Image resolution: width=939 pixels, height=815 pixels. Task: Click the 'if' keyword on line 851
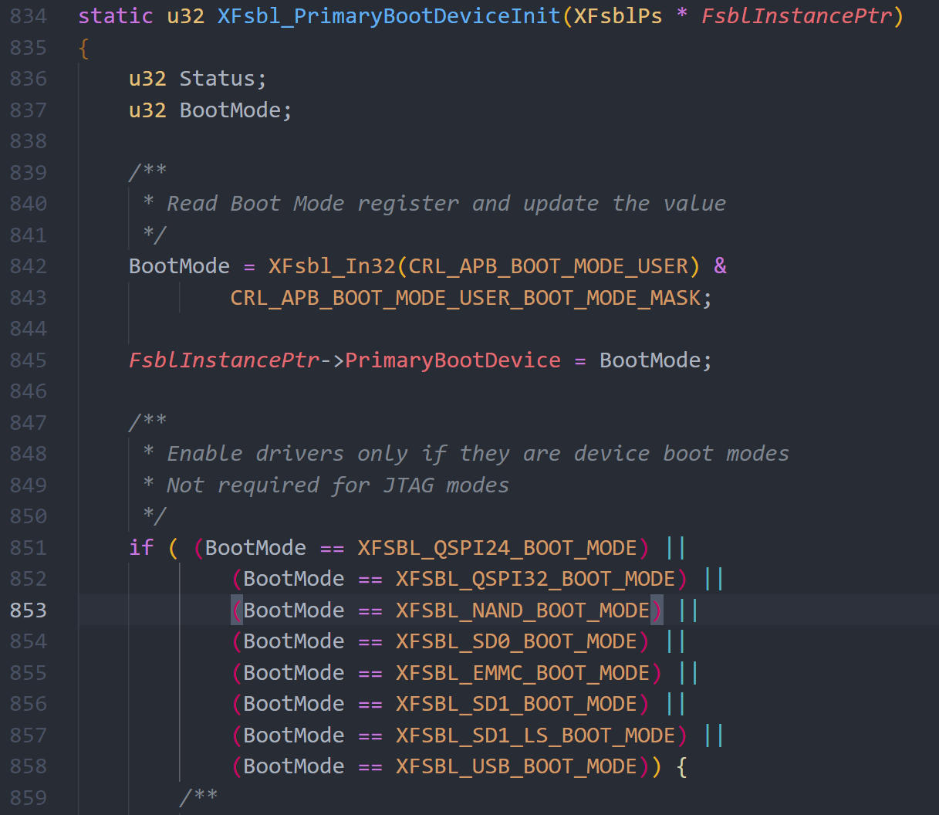pyautogui.click(x=141, y=548)
